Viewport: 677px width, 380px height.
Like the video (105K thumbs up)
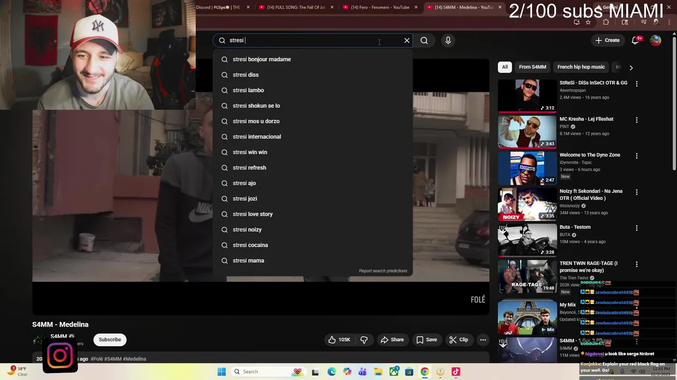[339, 340]
